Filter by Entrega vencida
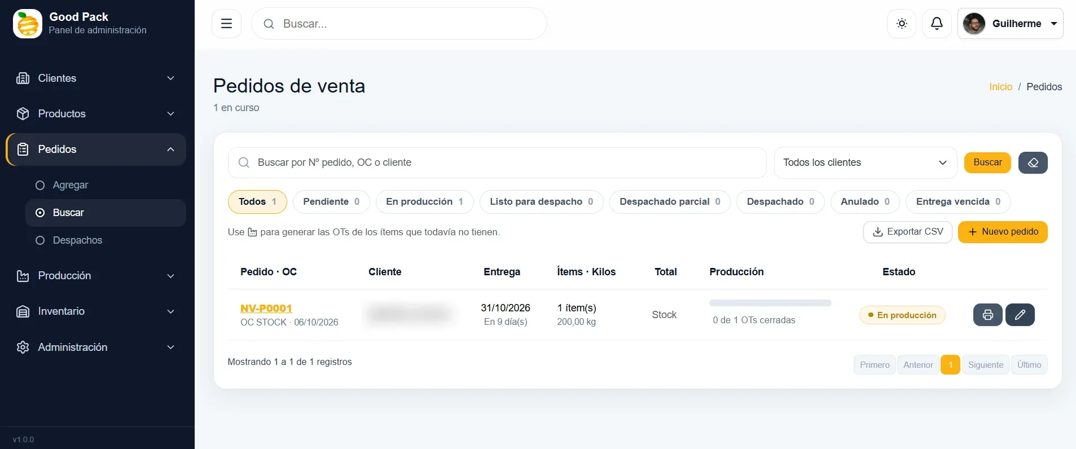Image resolution: width=1076 pixels, height=449 pixels. (958, 202)
